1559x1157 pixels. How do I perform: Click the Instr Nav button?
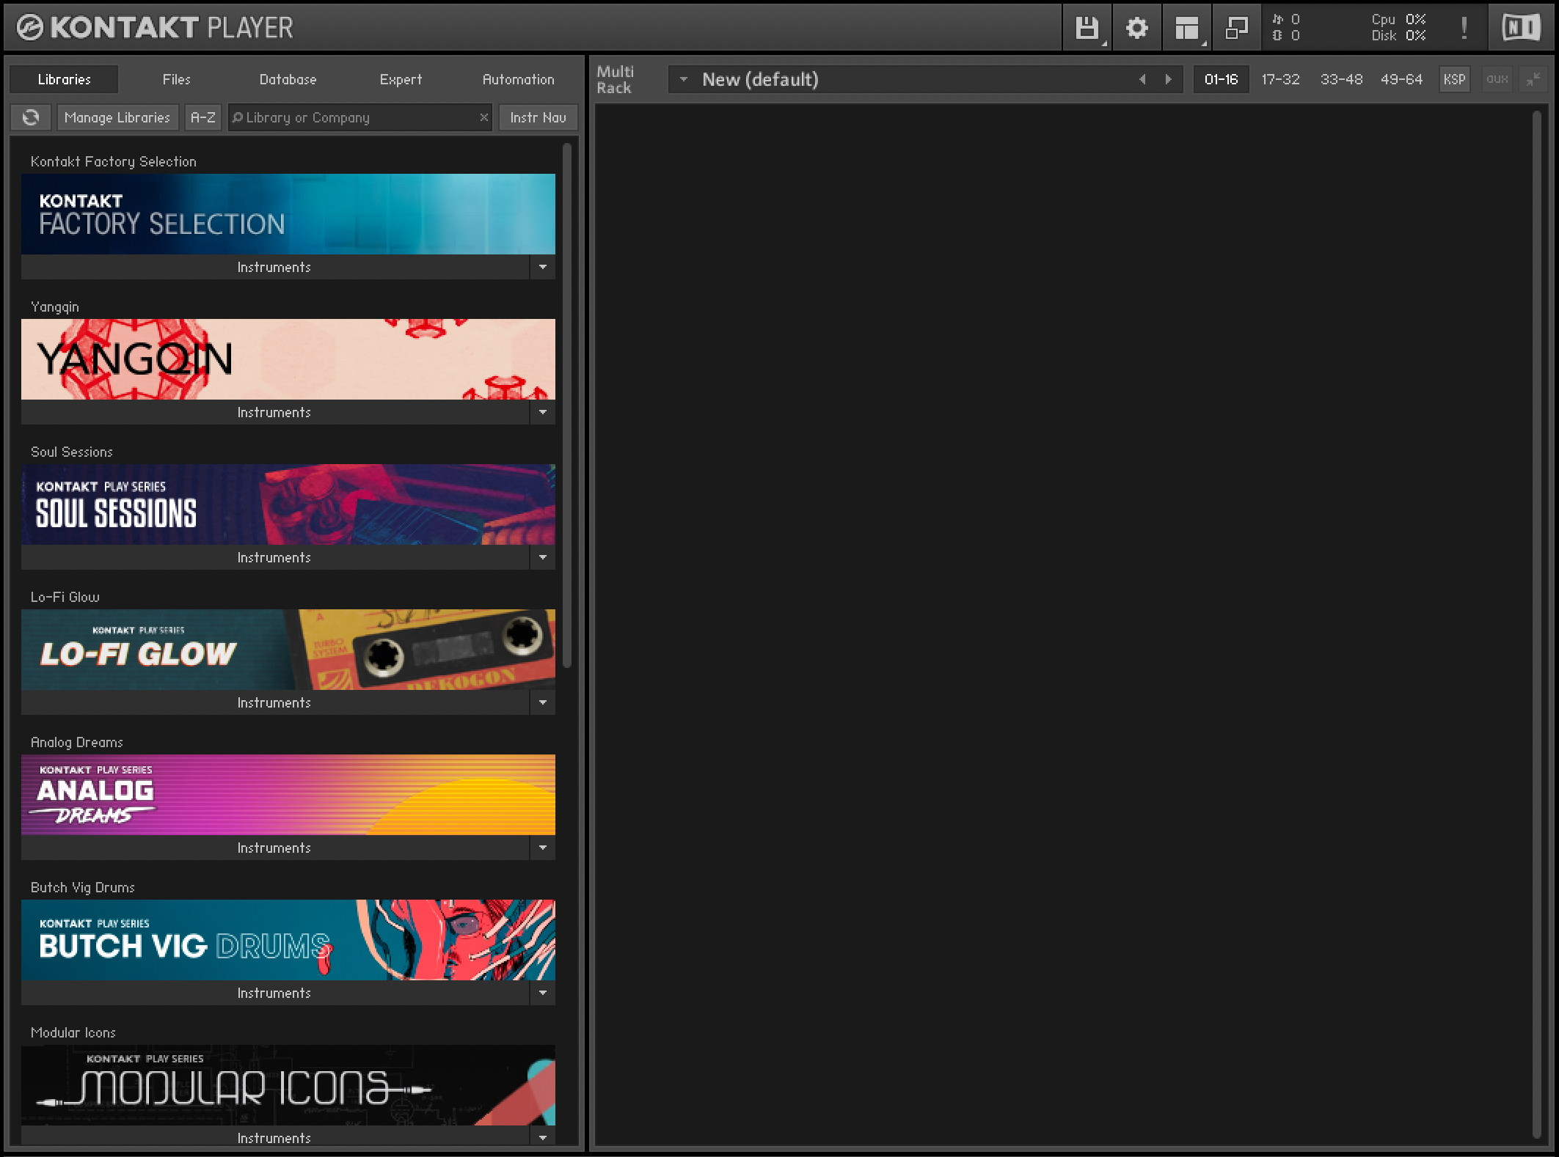coord(538,117)
